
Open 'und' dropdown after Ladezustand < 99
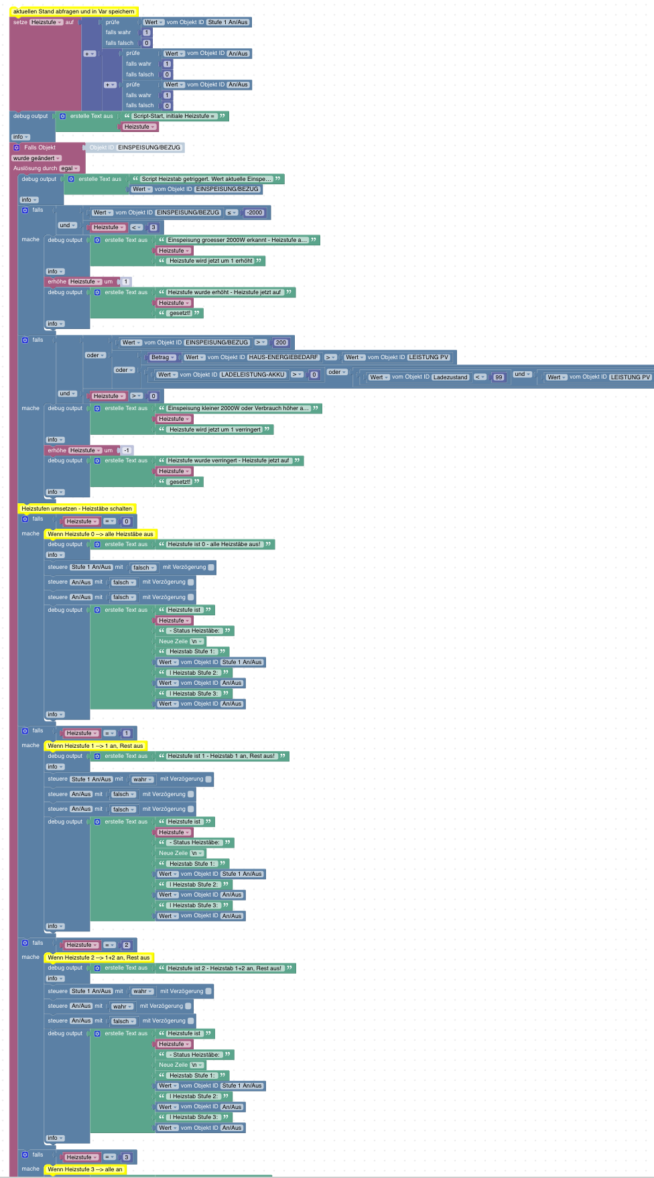click(x=523, y=374)
